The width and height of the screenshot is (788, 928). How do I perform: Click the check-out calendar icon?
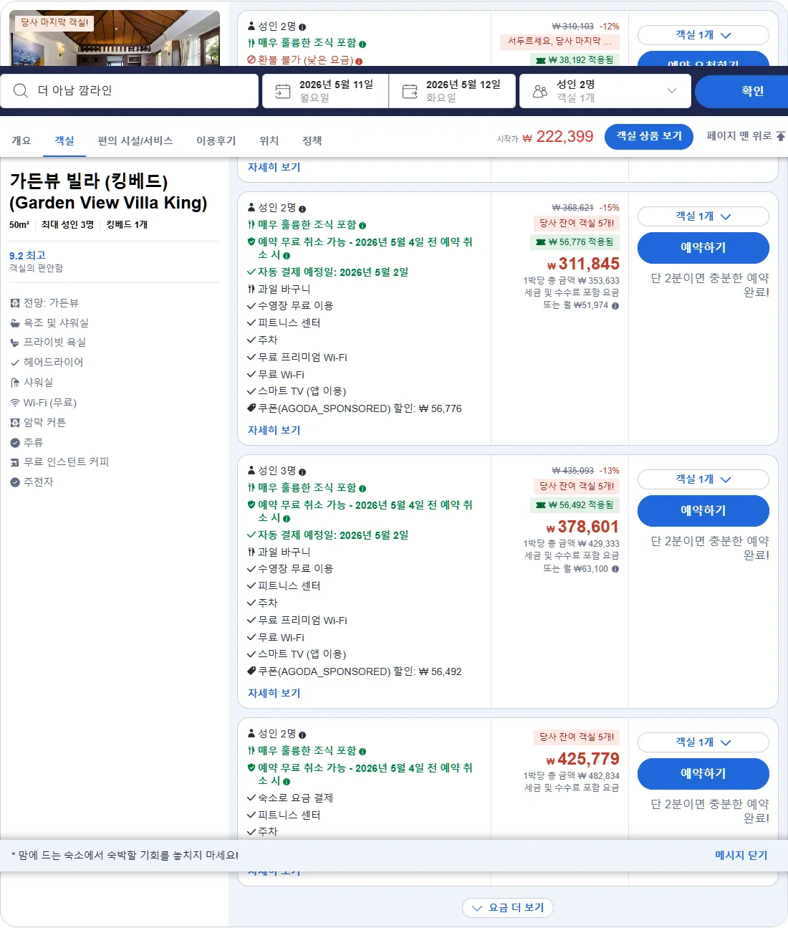(x=410, y=91)
